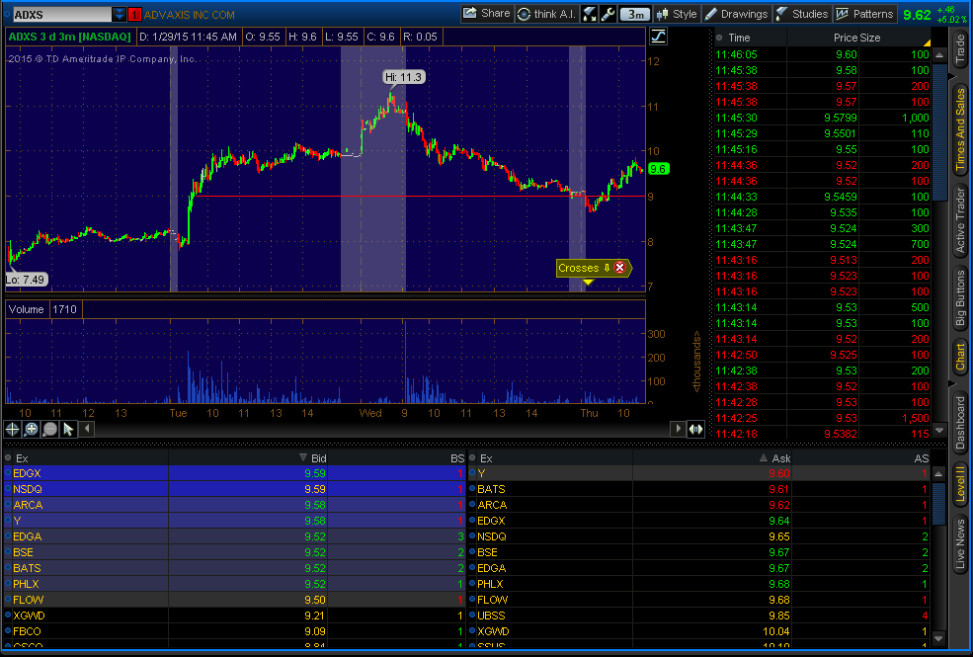Select the XGWD bid row at 9.21
This screenshot has width=973, height=657.
pos(234,616)
